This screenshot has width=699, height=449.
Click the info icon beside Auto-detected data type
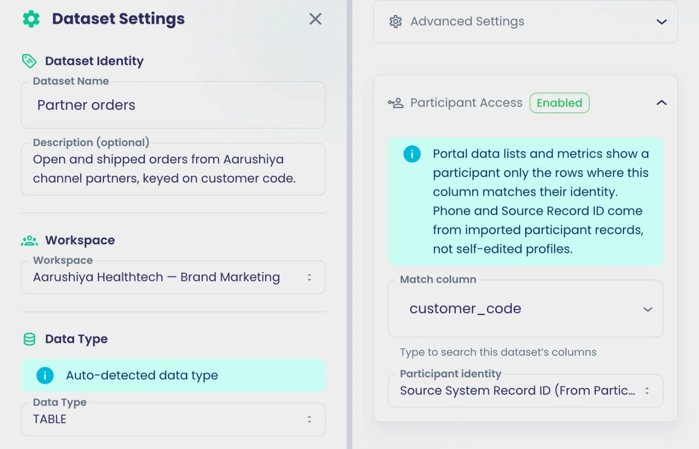tap(45, 375)
